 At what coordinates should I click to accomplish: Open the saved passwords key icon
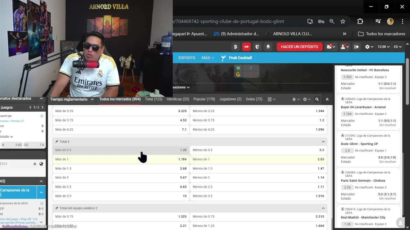pos(321,21)
